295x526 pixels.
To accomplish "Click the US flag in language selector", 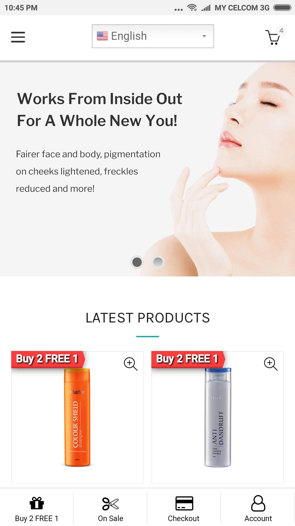I will point(102,36).
